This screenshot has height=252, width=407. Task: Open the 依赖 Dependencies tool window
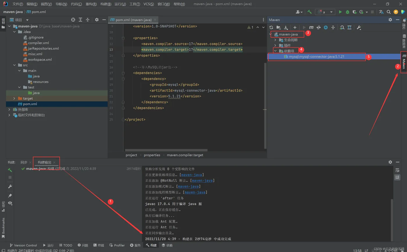coord(167,245)
